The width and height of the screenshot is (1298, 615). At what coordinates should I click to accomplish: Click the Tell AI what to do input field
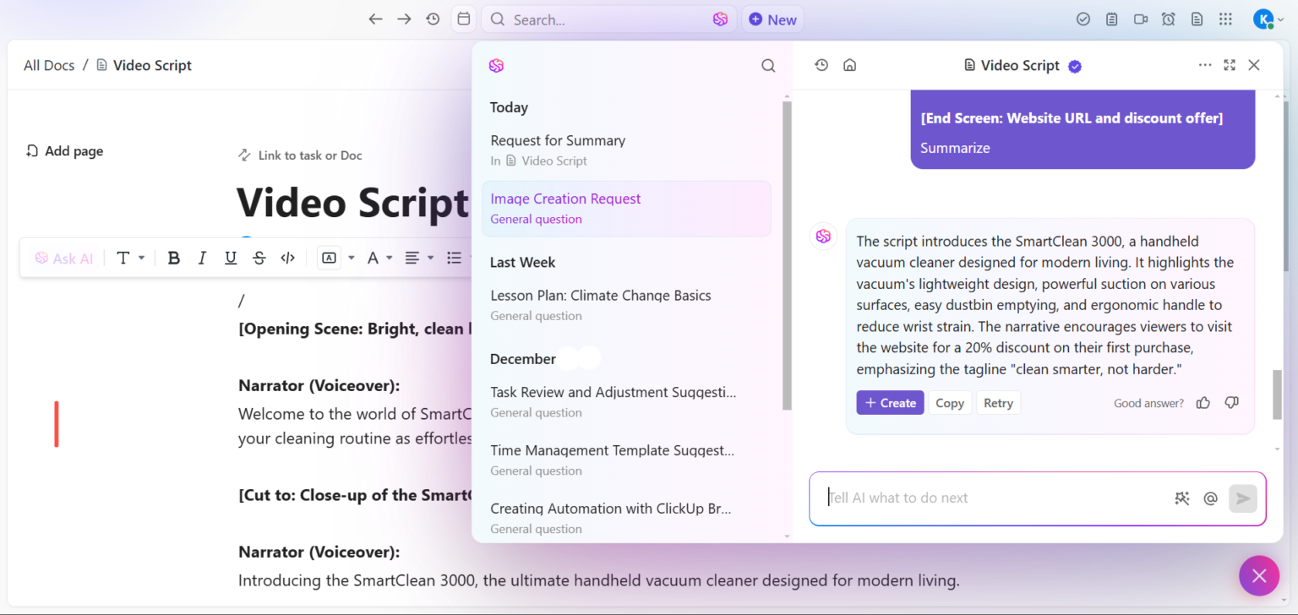[972, 498]
